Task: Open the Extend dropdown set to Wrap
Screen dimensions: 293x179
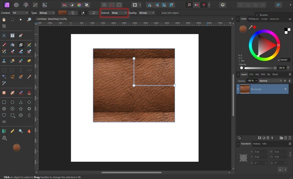Action: pos(119,13)
